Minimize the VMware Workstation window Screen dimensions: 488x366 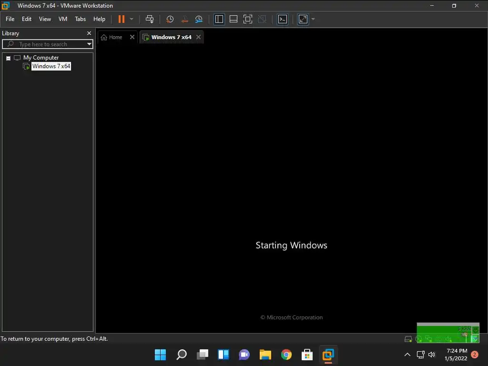pos(432,6)
